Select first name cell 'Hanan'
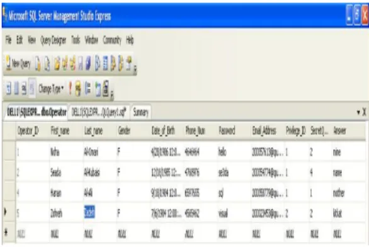Screen dimensions: 369x247 [x=66, y=193]
